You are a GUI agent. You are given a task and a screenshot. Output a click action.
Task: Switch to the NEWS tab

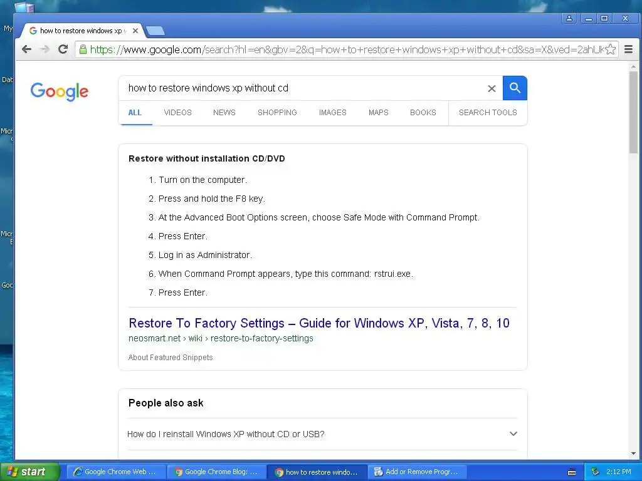click(224, 113)
